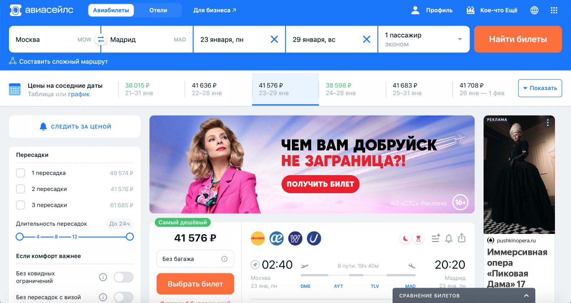Open the apps grid menu
This screenshot has height=303, width=571.
[554, 10]
